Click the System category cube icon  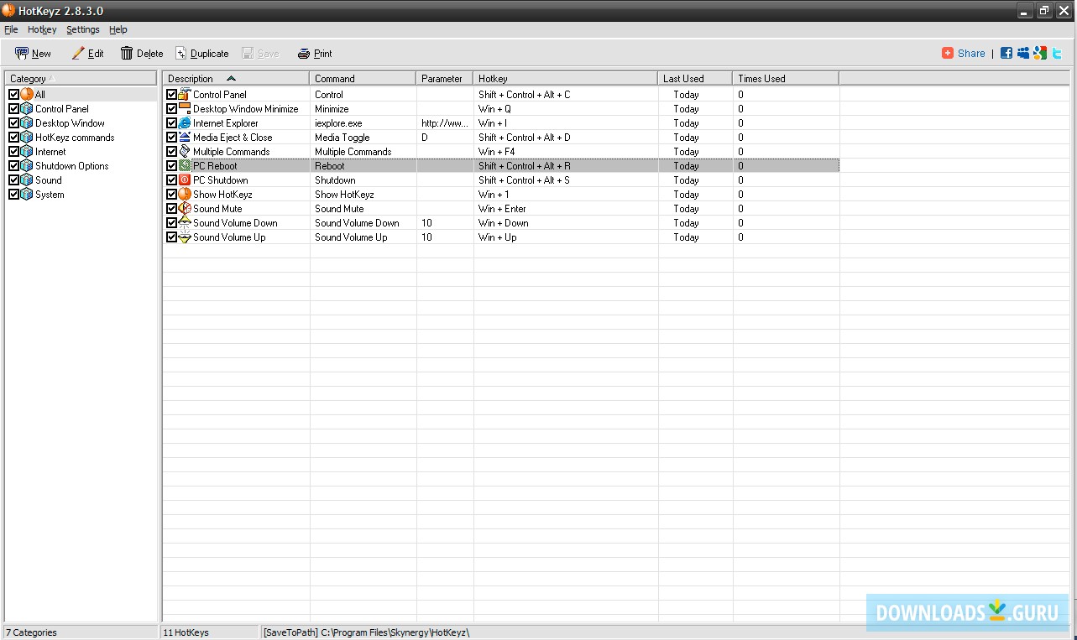pyautogui.click(x=27, y=195)
